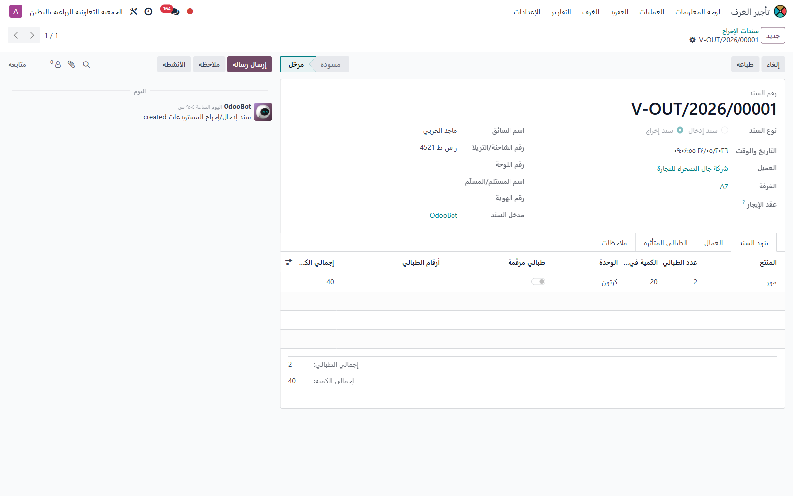Click the OdooBot avatar in chatter
Image resolution: width=793 pixels, height=496 pixels.
263,112
